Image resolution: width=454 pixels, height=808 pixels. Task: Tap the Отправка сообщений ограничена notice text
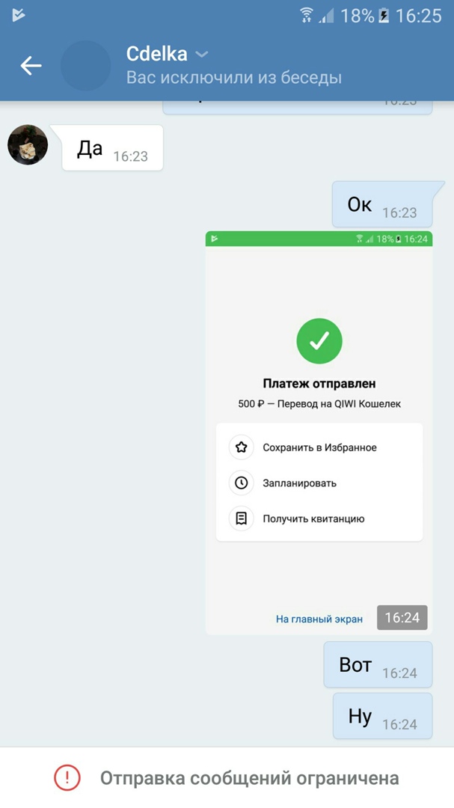250,778
